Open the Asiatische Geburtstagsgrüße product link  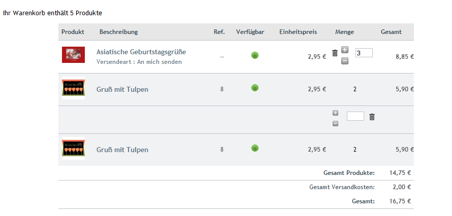141,52
